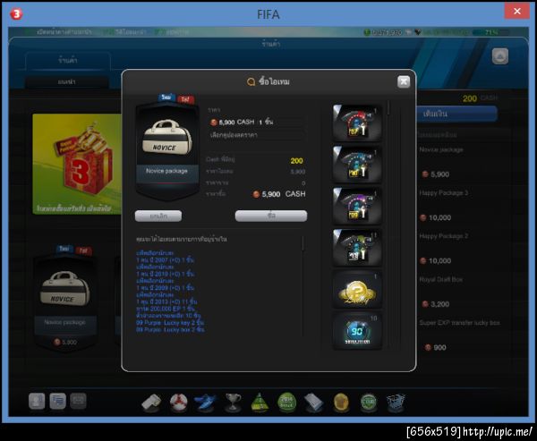Close the item purchase dialog
Screen dimensions: 537x441
coord(404,81)
